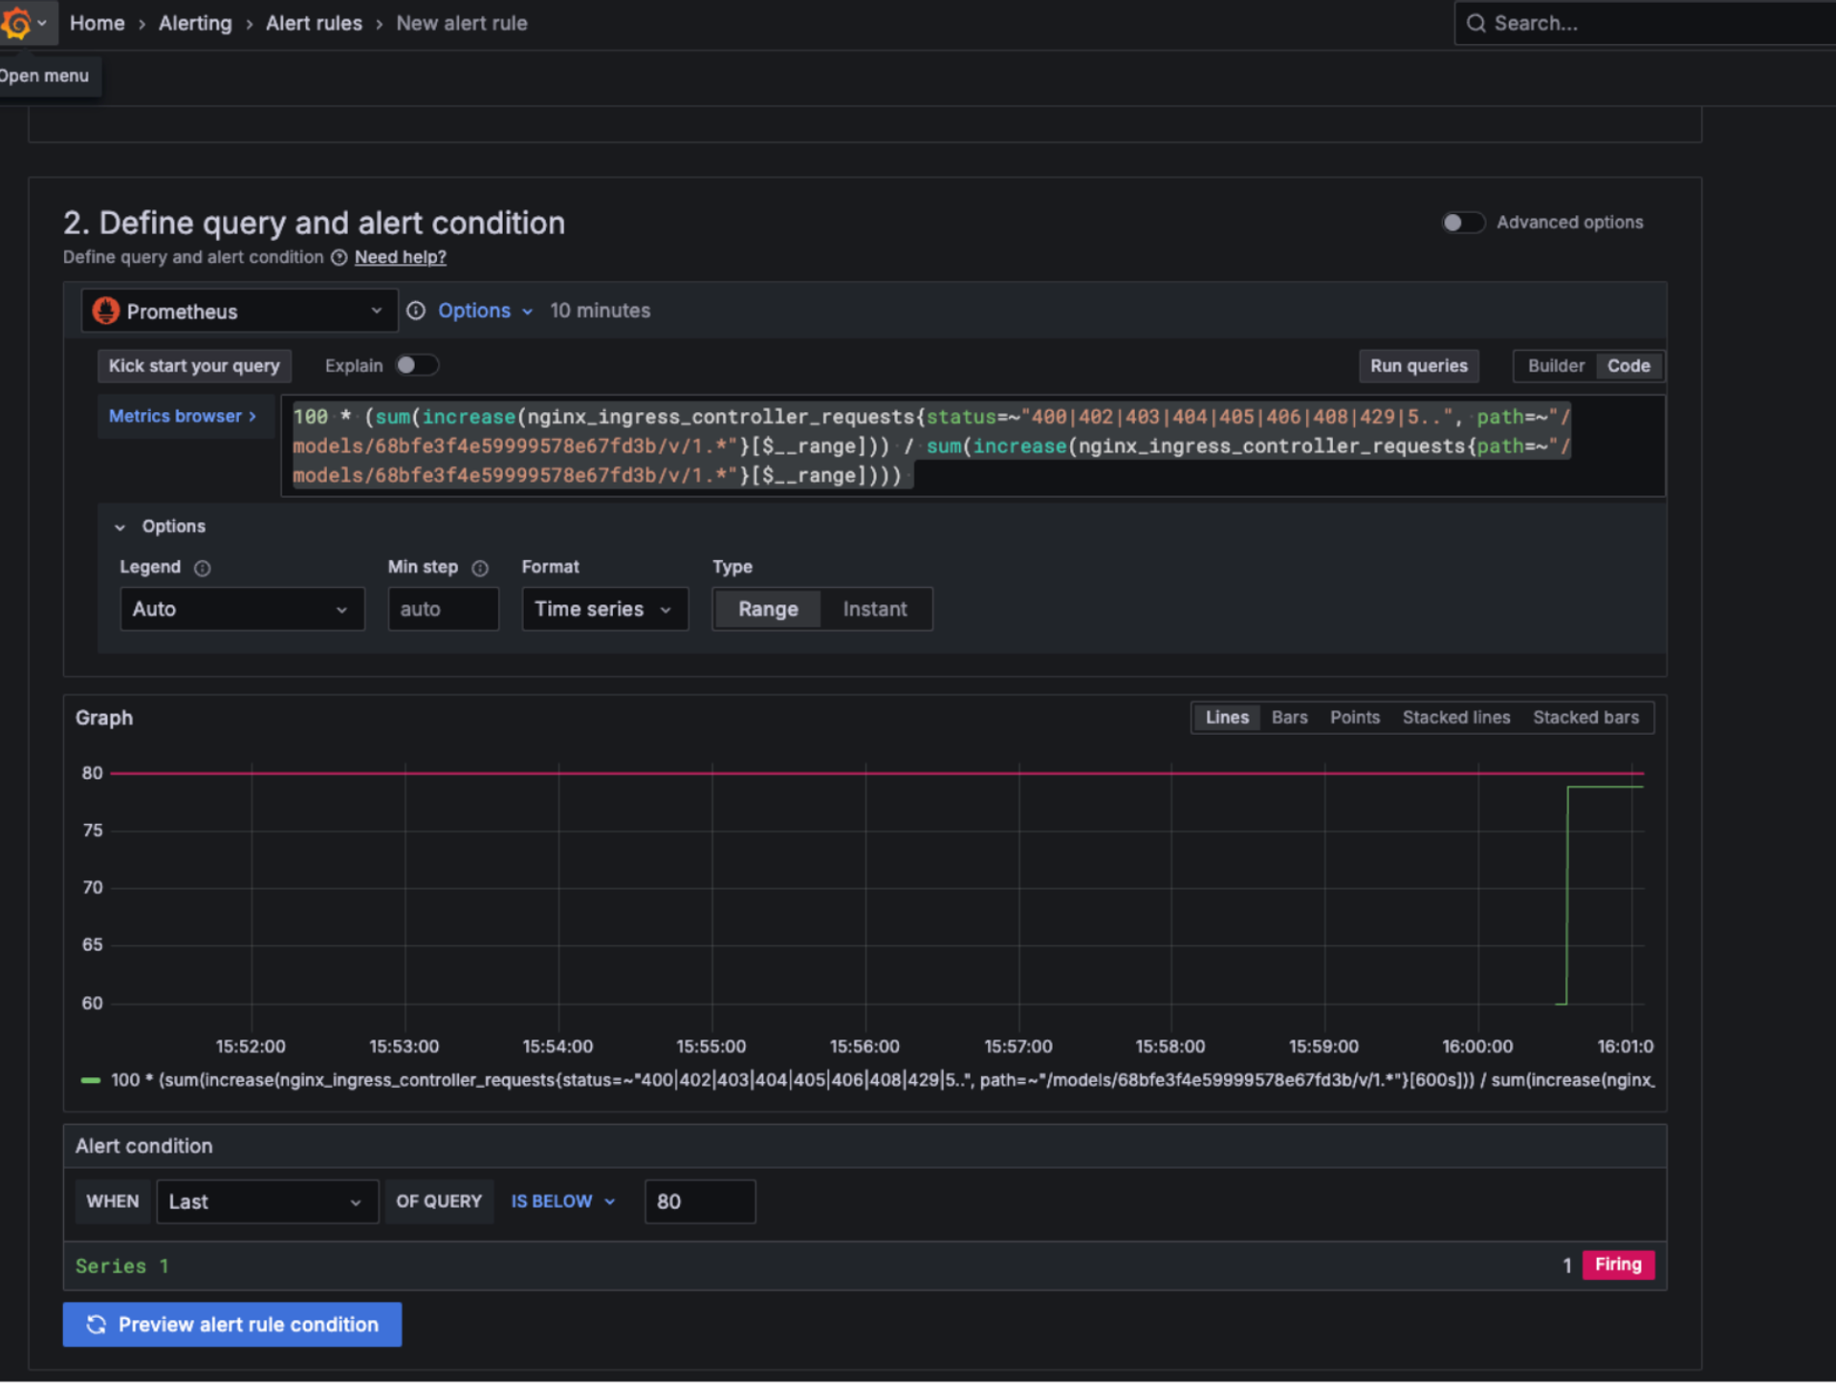Click the help circle icon near Need help
The height and width of the screenshot is (1384, 1836).
[x=339, y=257]
